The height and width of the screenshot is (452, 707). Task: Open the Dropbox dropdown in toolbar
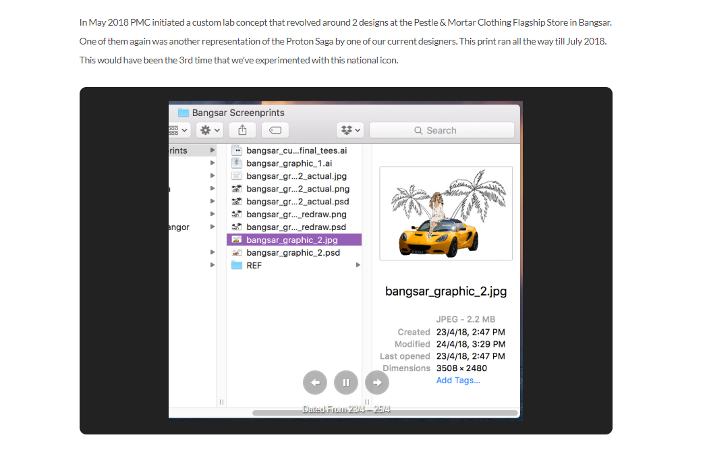coord(350,130)
